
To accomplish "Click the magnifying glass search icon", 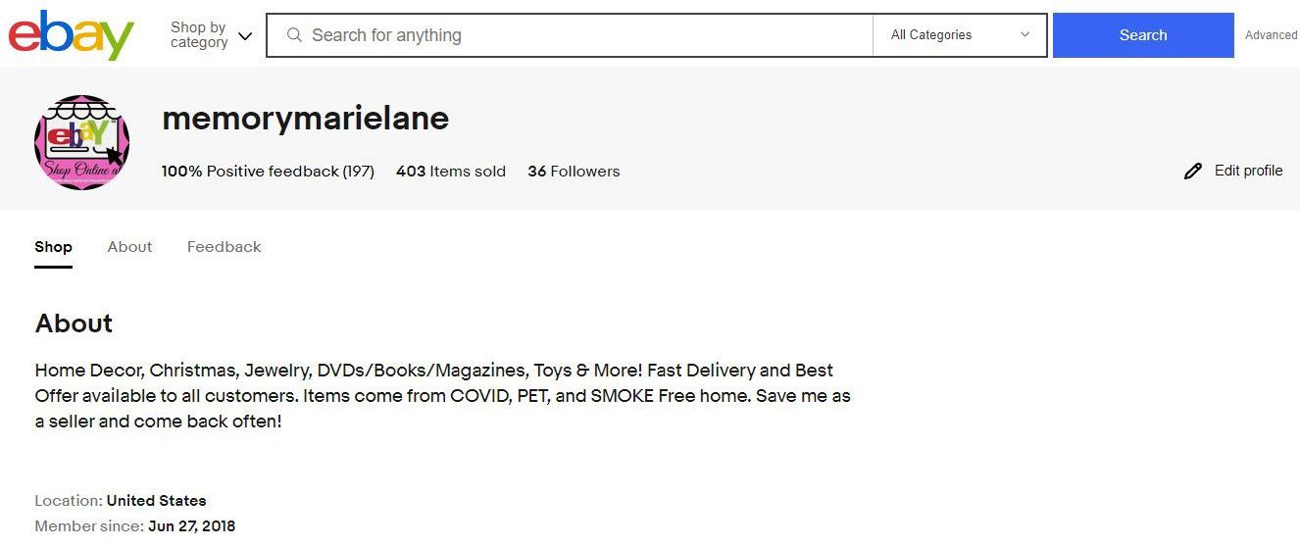I will click(294, 35).
